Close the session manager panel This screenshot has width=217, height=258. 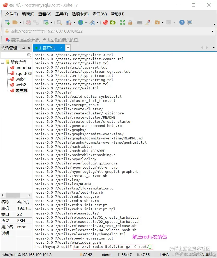tap(29, 48)
